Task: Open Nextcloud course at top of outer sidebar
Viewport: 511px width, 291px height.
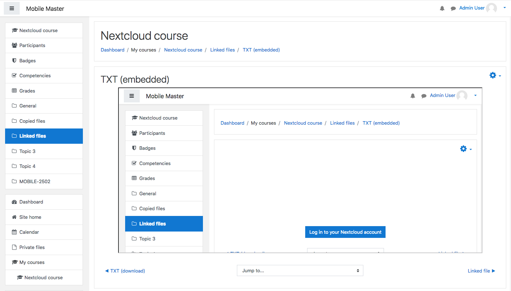Action: [x=44, y=31]
